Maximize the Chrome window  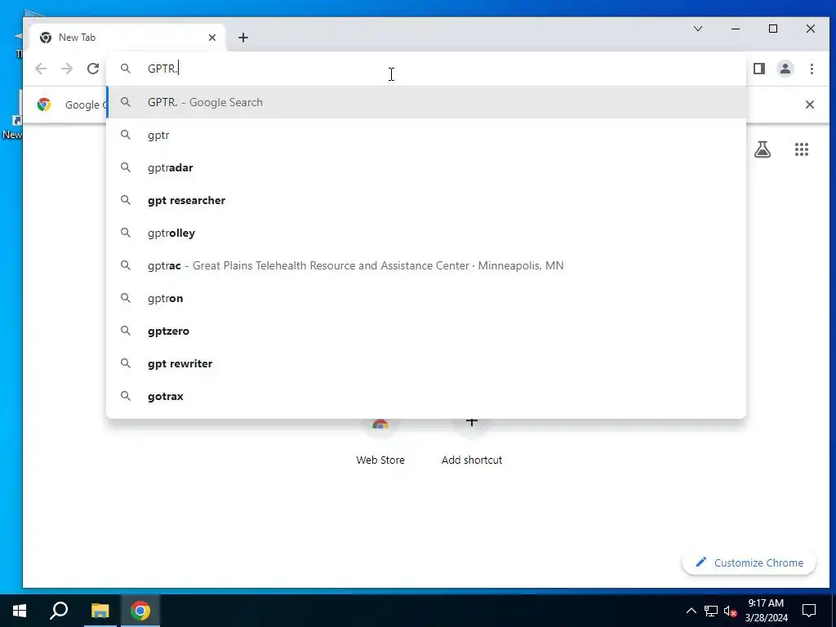(773, 29)
